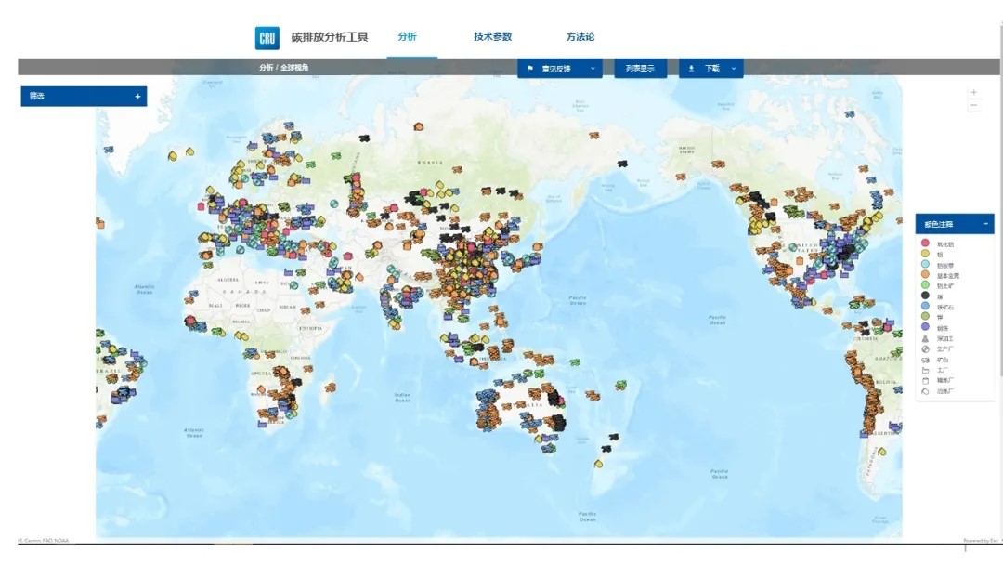
Task: Click the 深加工 icon in the legend
Action: point(925,338)
